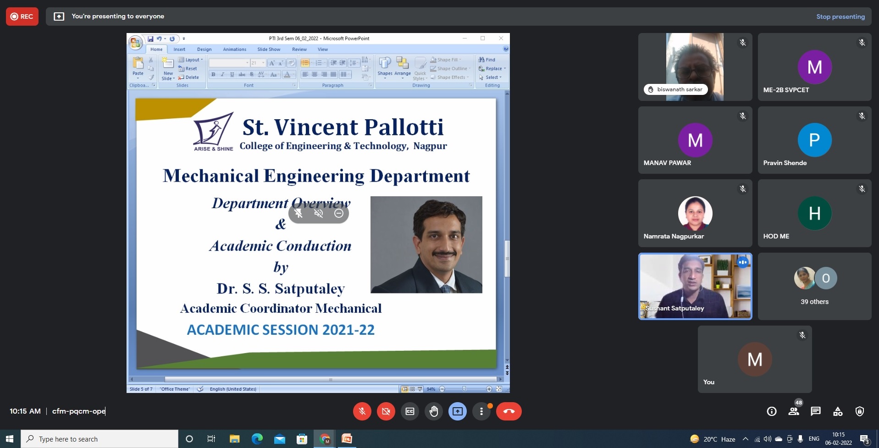Toggle Italic formatting in Font group
Image resolution: width=879 pixels, height=448 pixels.
pos(222,74)
